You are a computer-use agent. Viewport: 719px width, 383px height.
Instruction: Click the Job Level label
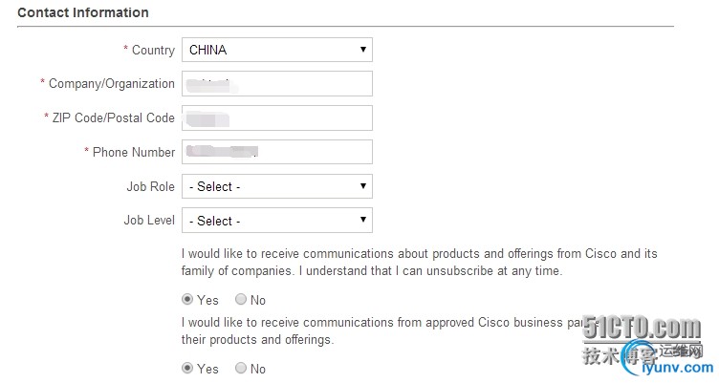(149, 221)
